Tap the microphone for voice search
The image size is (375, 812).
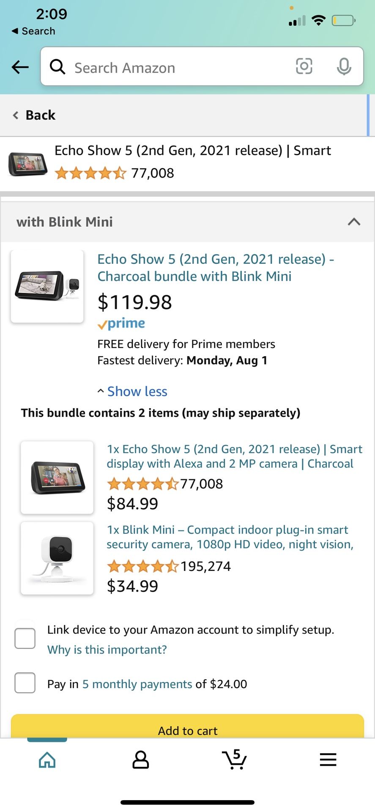coord(344,67)
